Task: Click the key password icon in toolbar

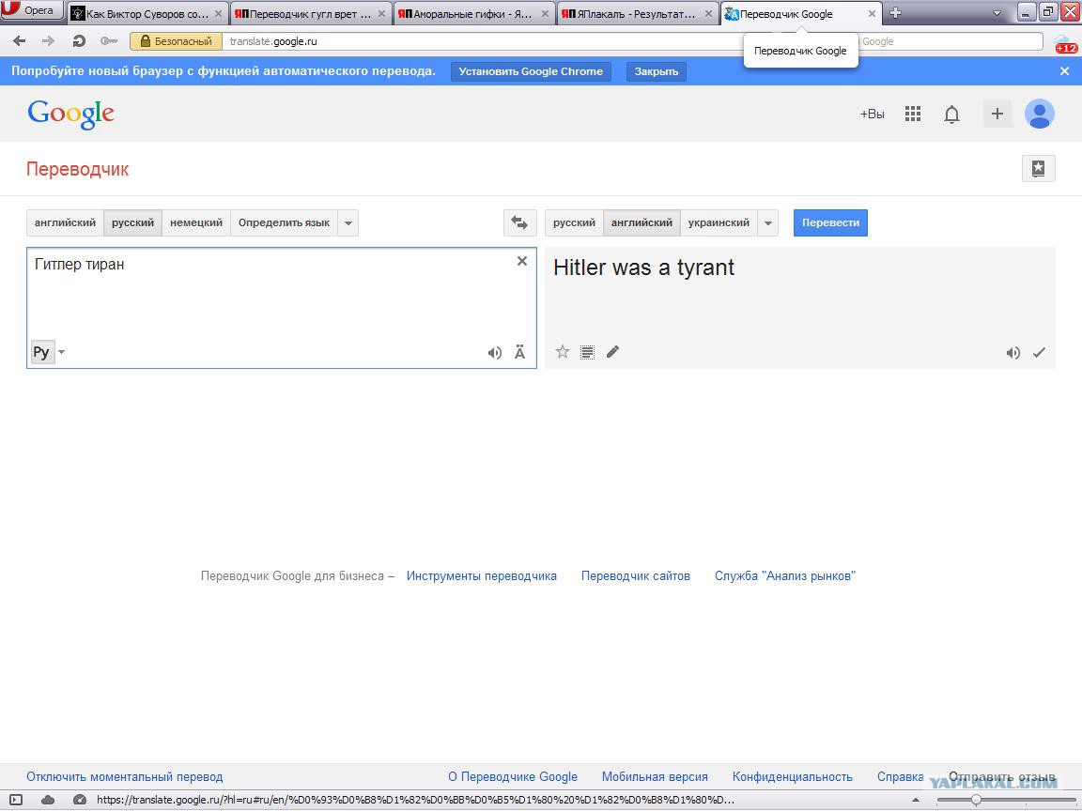Action: click(108, 41)
